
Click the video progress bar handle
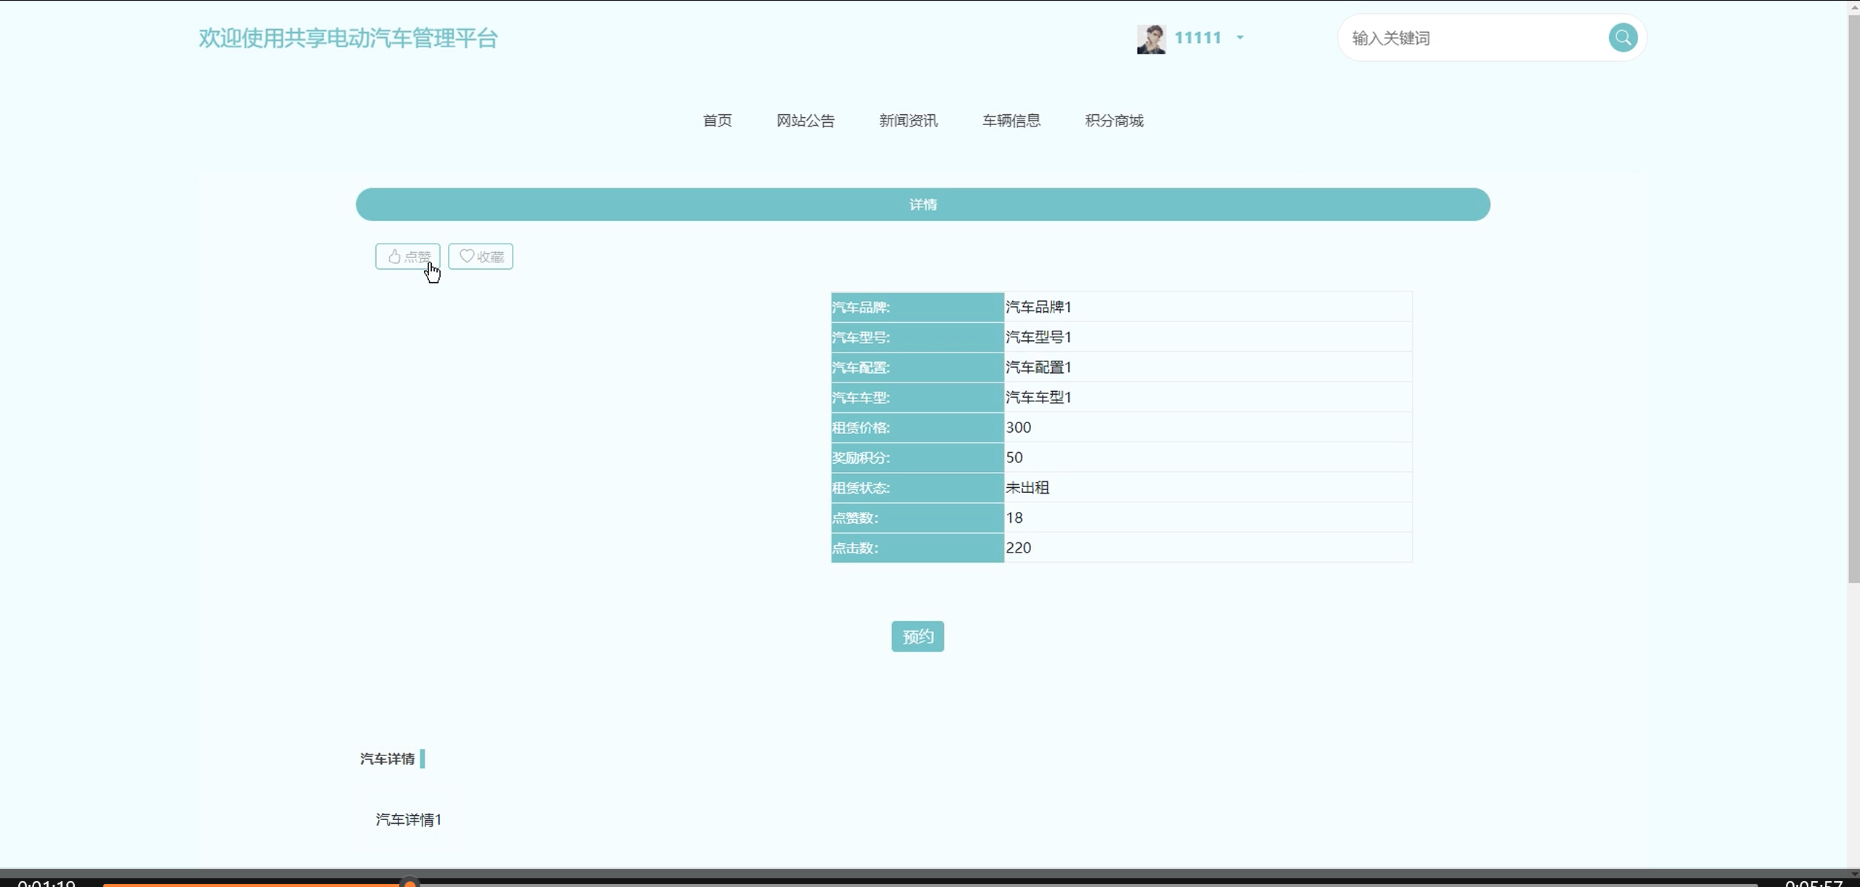[x=410, y=883]
